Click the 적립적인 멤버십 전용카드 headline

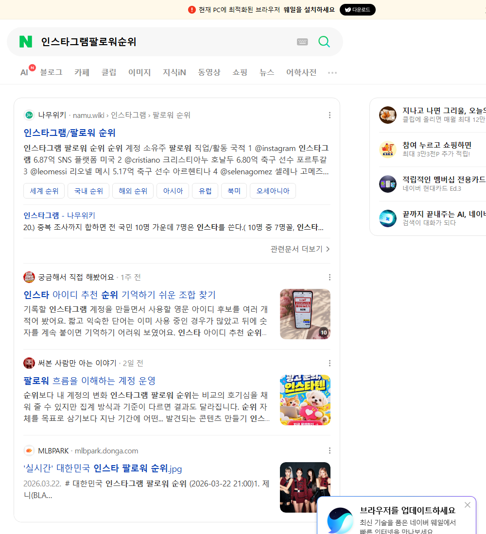point(444,180)
